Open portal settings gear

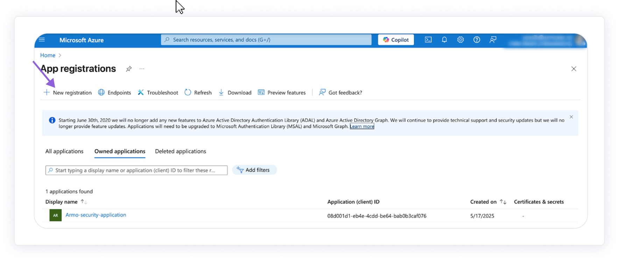[460, 40]
